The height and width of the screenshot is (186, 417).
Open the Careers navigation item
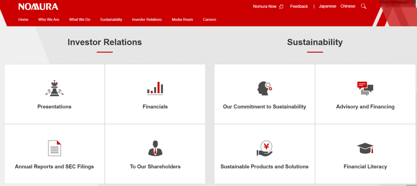click(x=209, y=20)
